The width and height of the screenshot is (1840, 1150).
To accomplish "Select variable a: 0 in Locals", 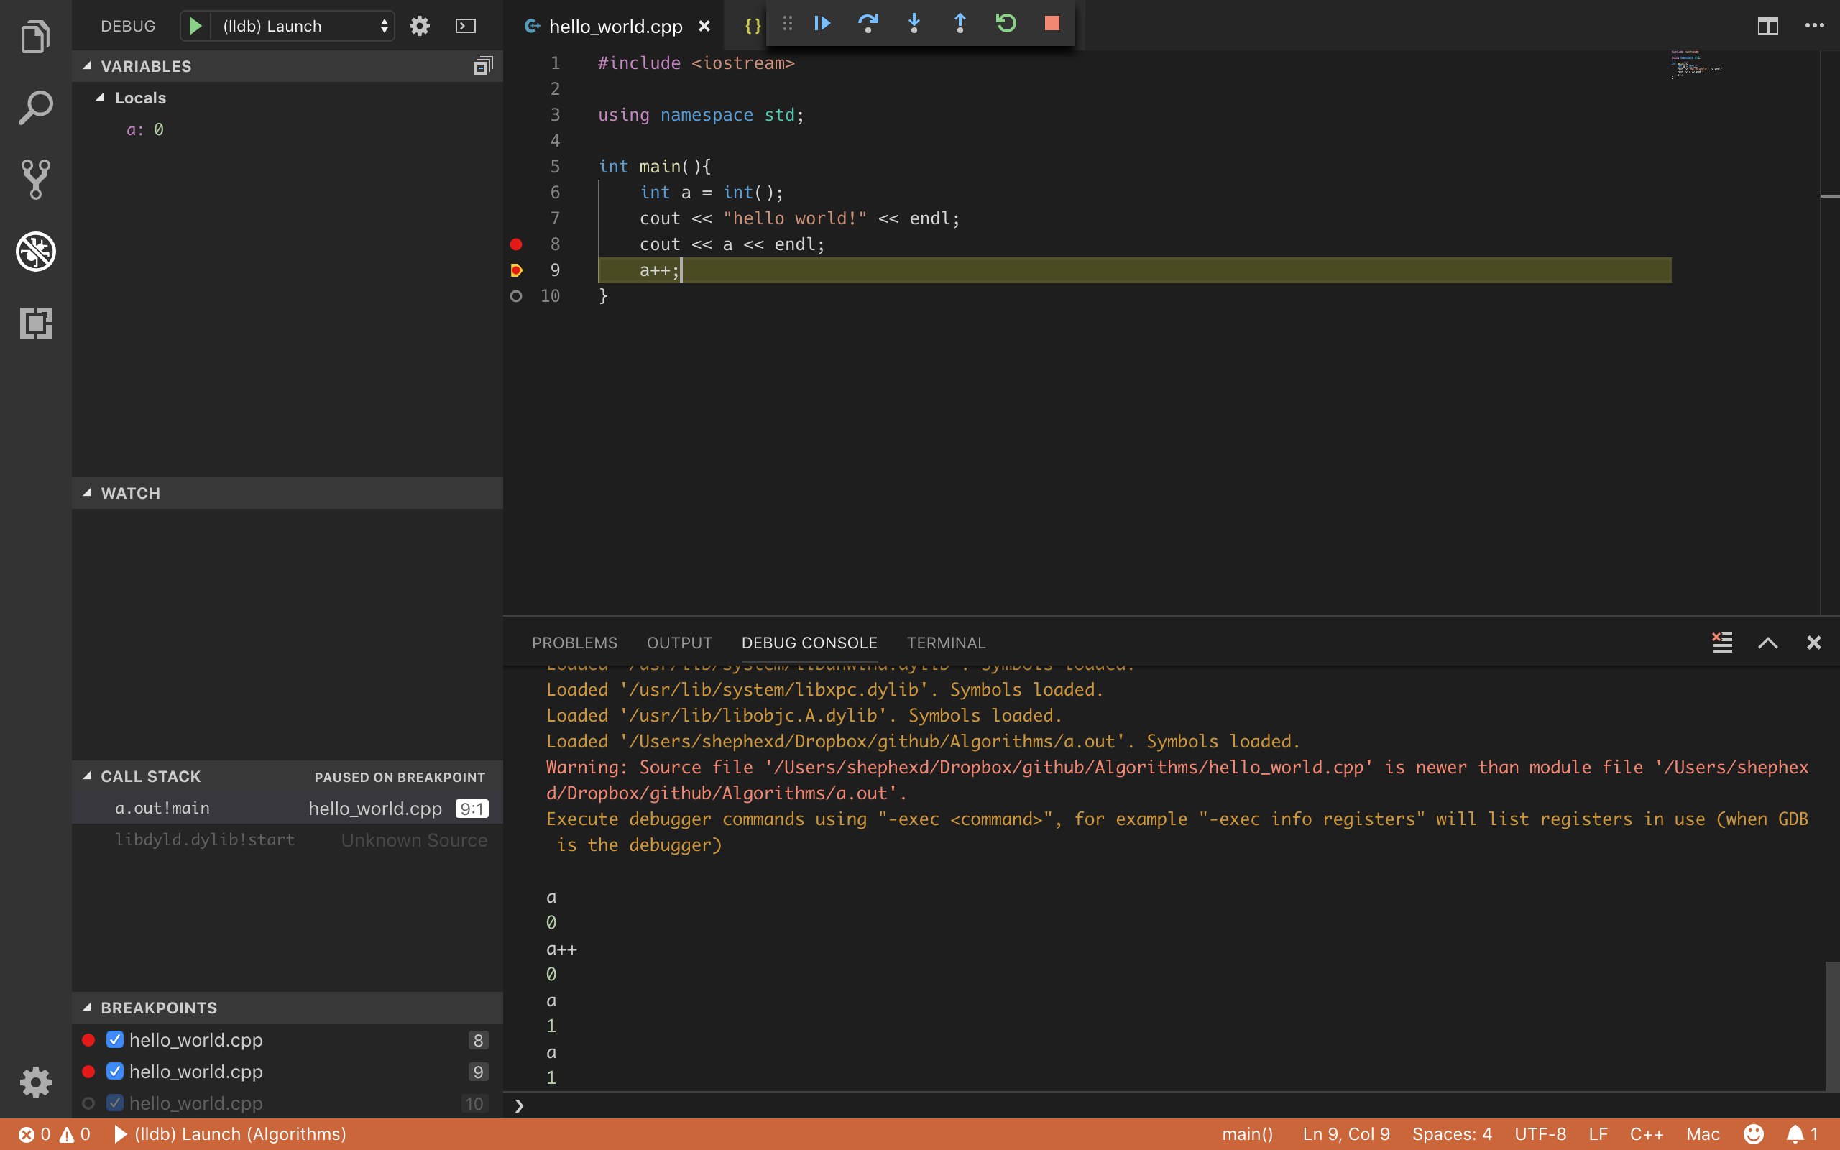I will click(x=287, y=129).
